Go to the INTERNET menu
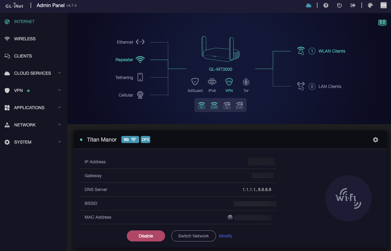This screenshot has width=391, height=251. click(x=34, y=22)
